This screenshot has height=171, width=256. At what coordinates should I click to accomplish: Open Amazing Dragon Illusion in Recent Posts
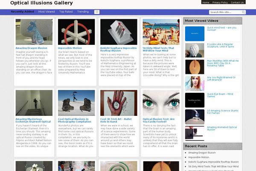[202, 153]
